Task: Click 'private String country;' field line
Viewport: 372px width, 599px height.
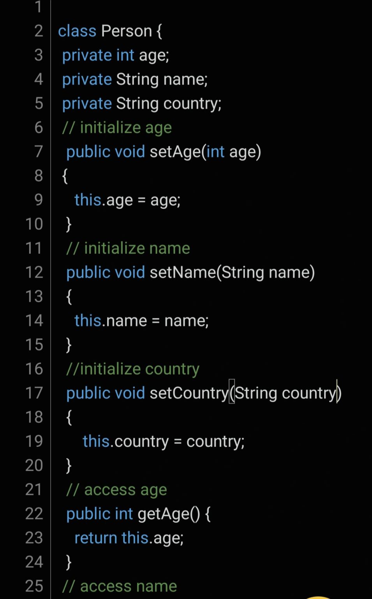Action: pos(142,104)
